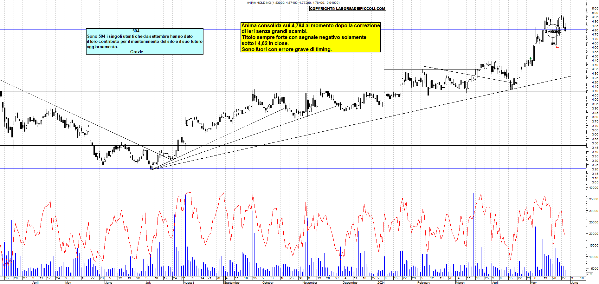The width and height of the screenshot is (599, 284).
Task: Click line 'Sono 504 i singoli utenti che da settembre'
Action: tap(140, 36)
